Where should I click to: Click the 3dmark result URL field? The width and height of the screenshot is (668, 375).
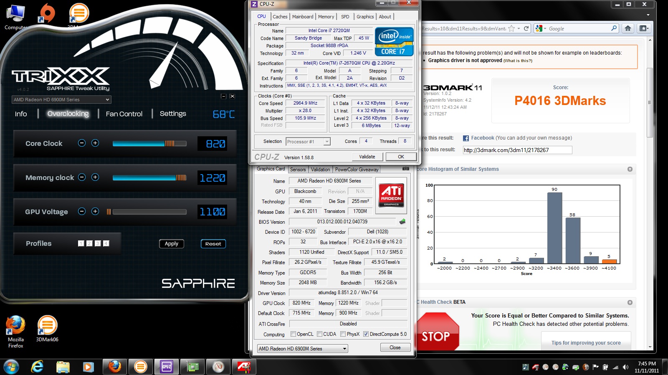point(517,150)
